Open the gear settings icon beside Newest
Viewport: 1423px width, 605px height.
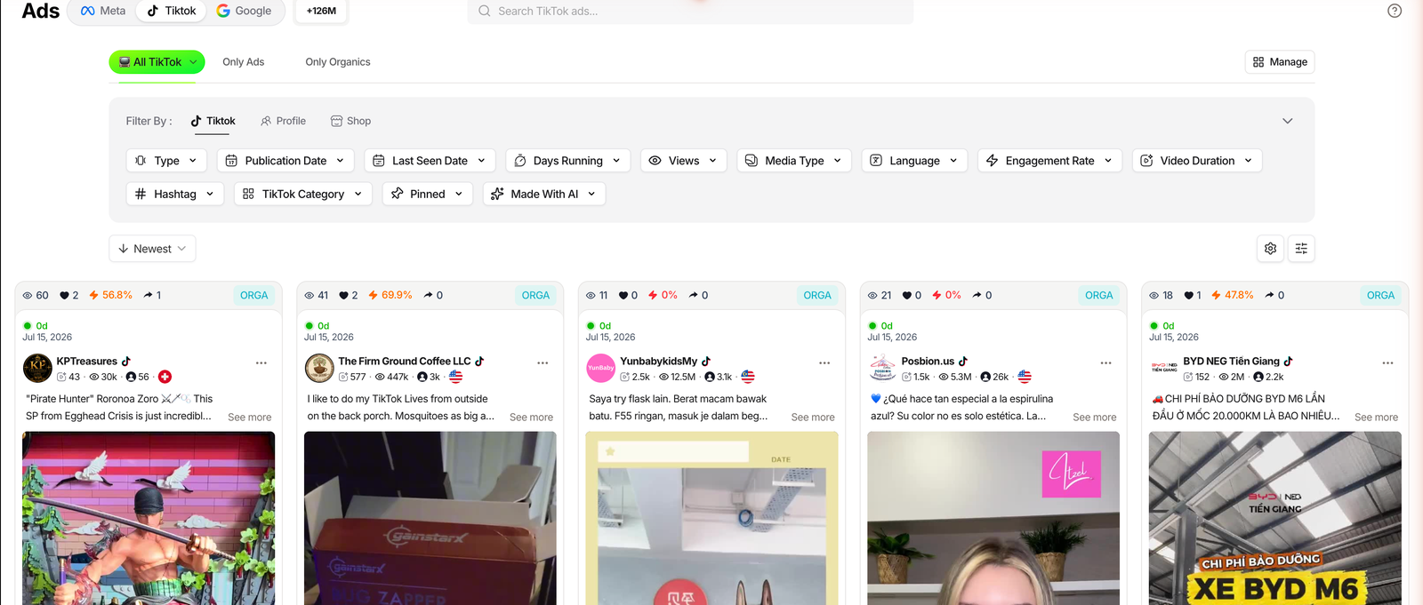(1270, 249)
